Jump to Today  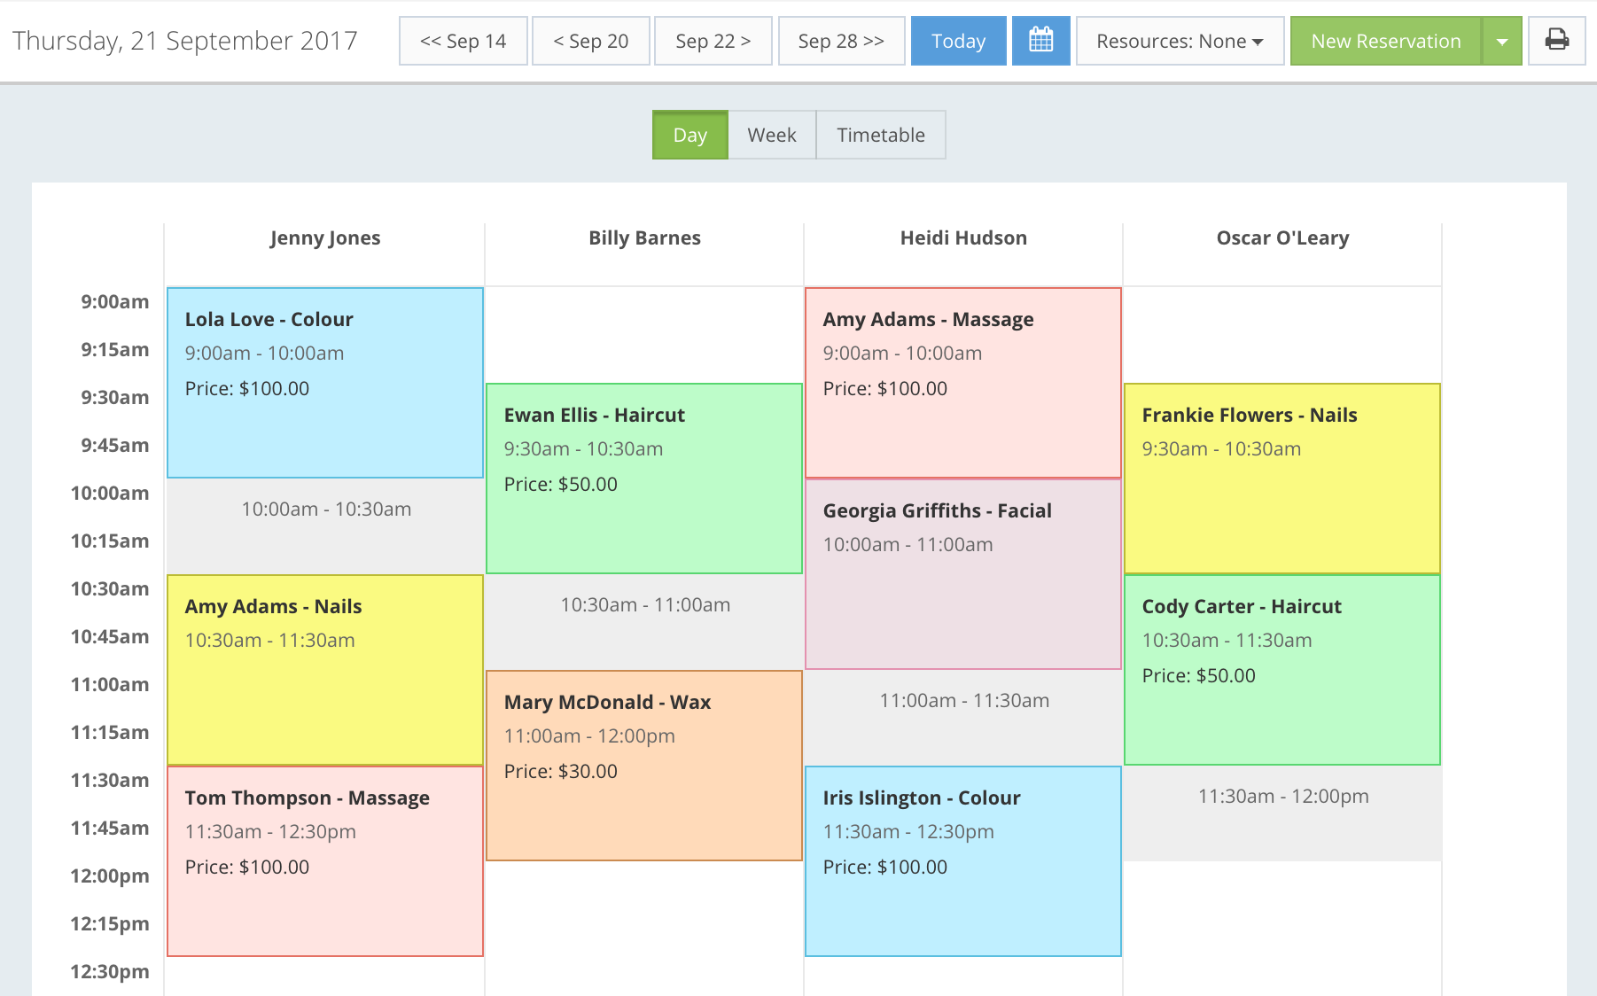[958, 41]
